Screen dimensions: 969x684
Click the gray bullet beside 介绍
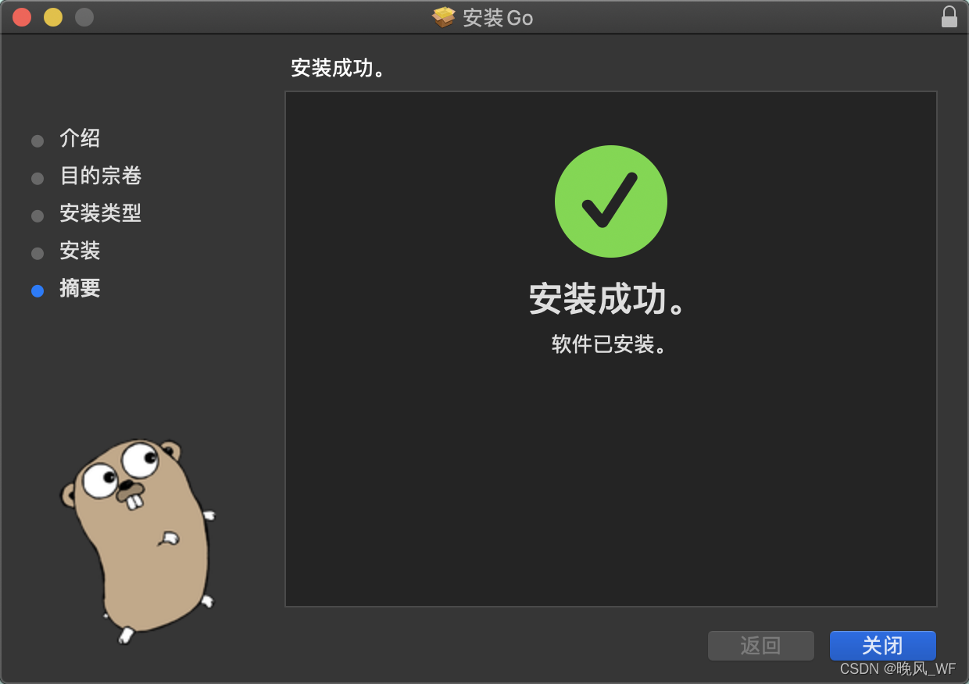(x=38, y=141)
